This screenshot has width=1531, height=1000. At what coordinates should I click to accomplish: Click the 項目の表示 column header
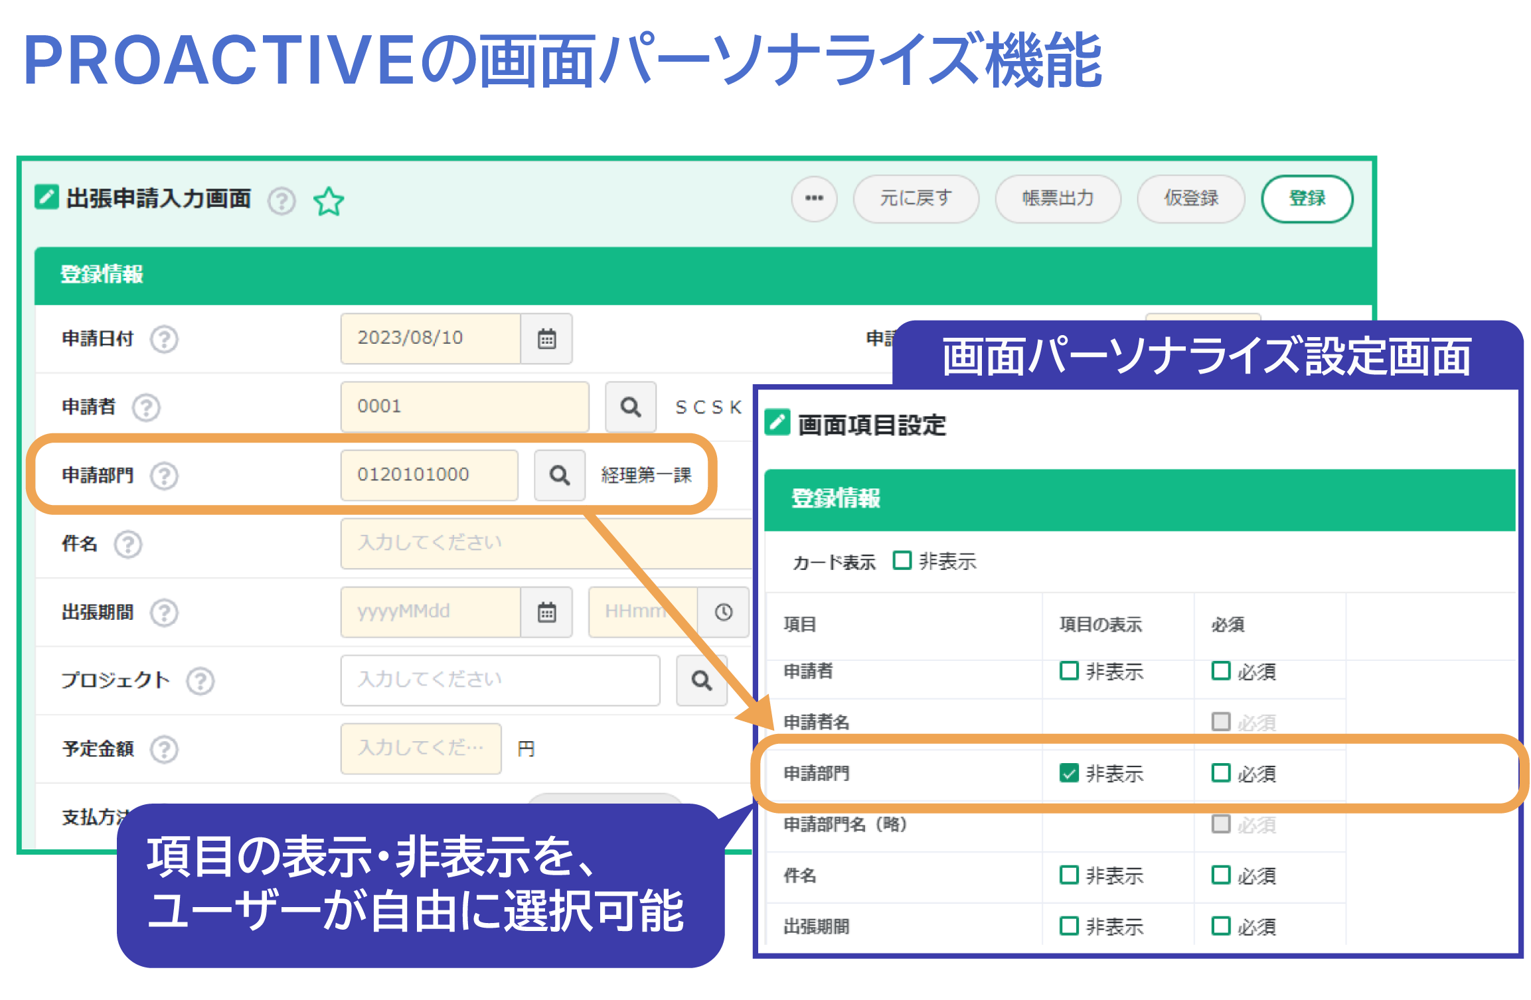(1101, 624)
